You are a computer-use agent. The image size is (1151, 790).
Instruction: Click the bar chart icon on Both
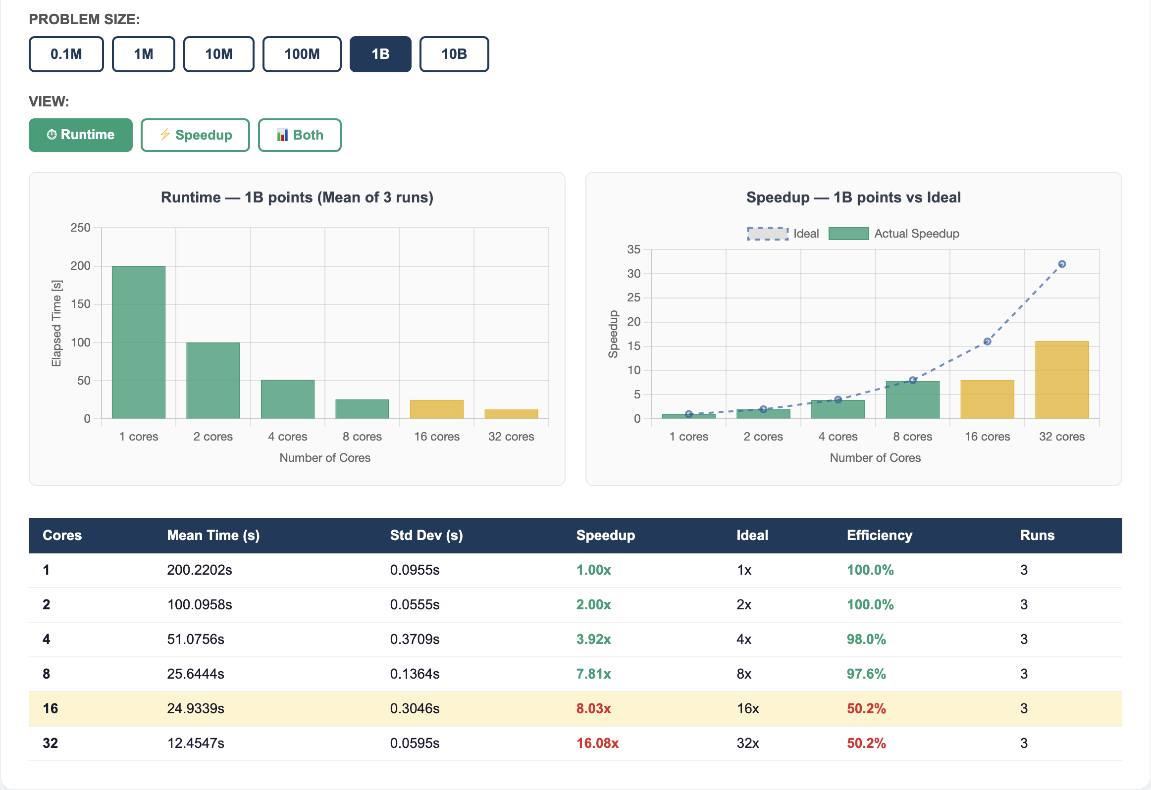coord(282,135)
